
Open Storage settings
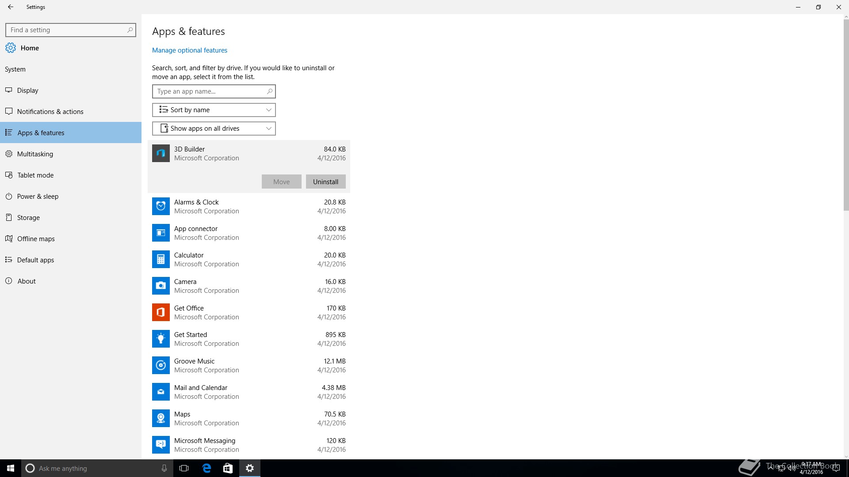pos(71,217)
